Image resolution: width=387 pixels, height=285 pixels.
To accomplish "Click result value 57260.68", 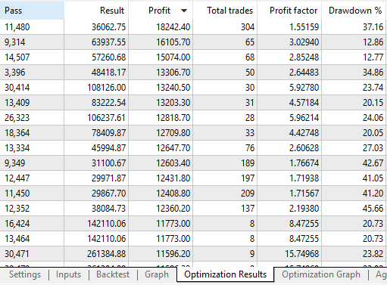I will (x=108, y=57).
